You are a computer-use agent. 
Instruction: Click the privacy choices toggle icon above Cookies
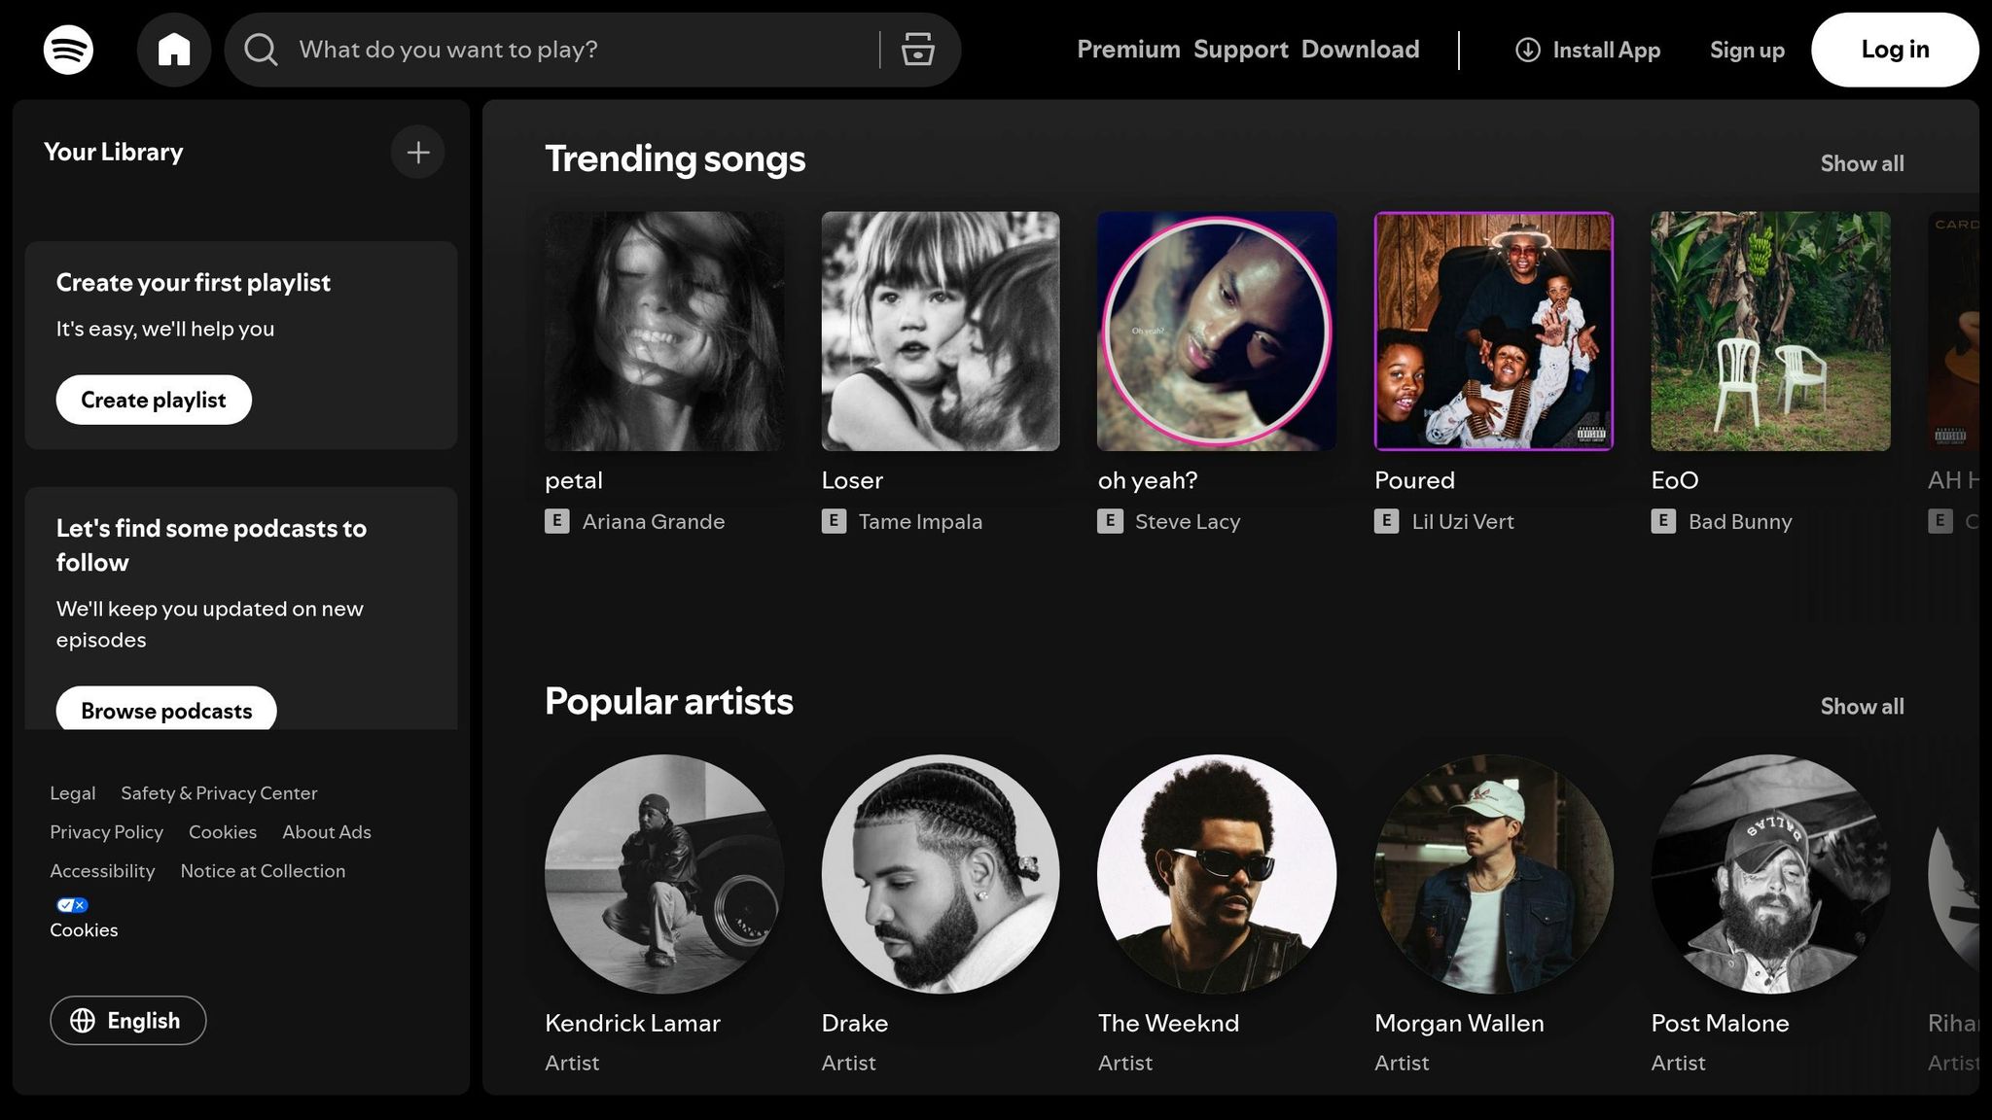click(x=72, y=905)
